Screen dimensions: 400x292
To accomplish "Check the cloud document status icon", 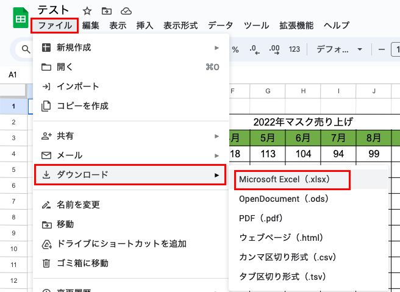I will click(x=126, y=11).
